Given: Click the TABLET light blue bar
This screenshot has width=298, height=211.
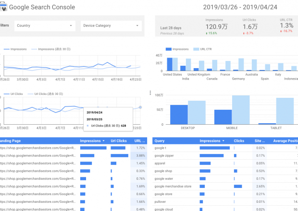Looking at the screenshot, I should tap(285, 111).
